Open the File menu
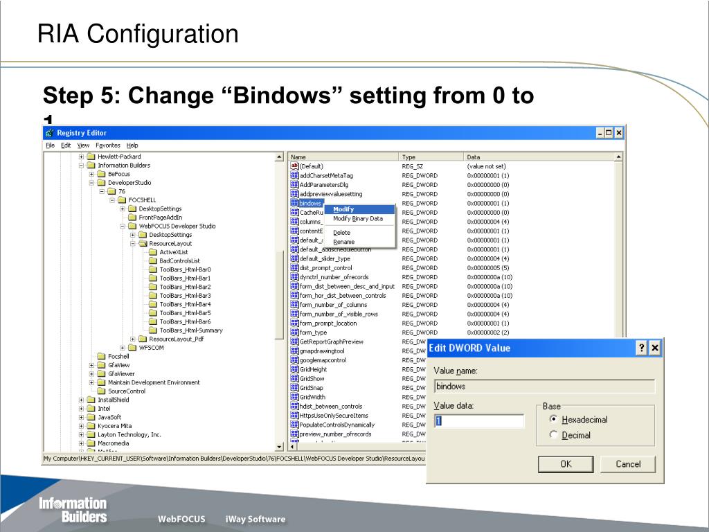Screen dimensions: 709x532 pos(50,145)
